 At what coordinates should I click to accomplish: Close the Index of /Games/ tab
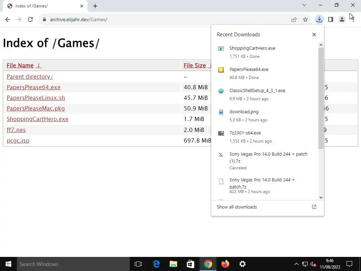[x=82, y=6]
